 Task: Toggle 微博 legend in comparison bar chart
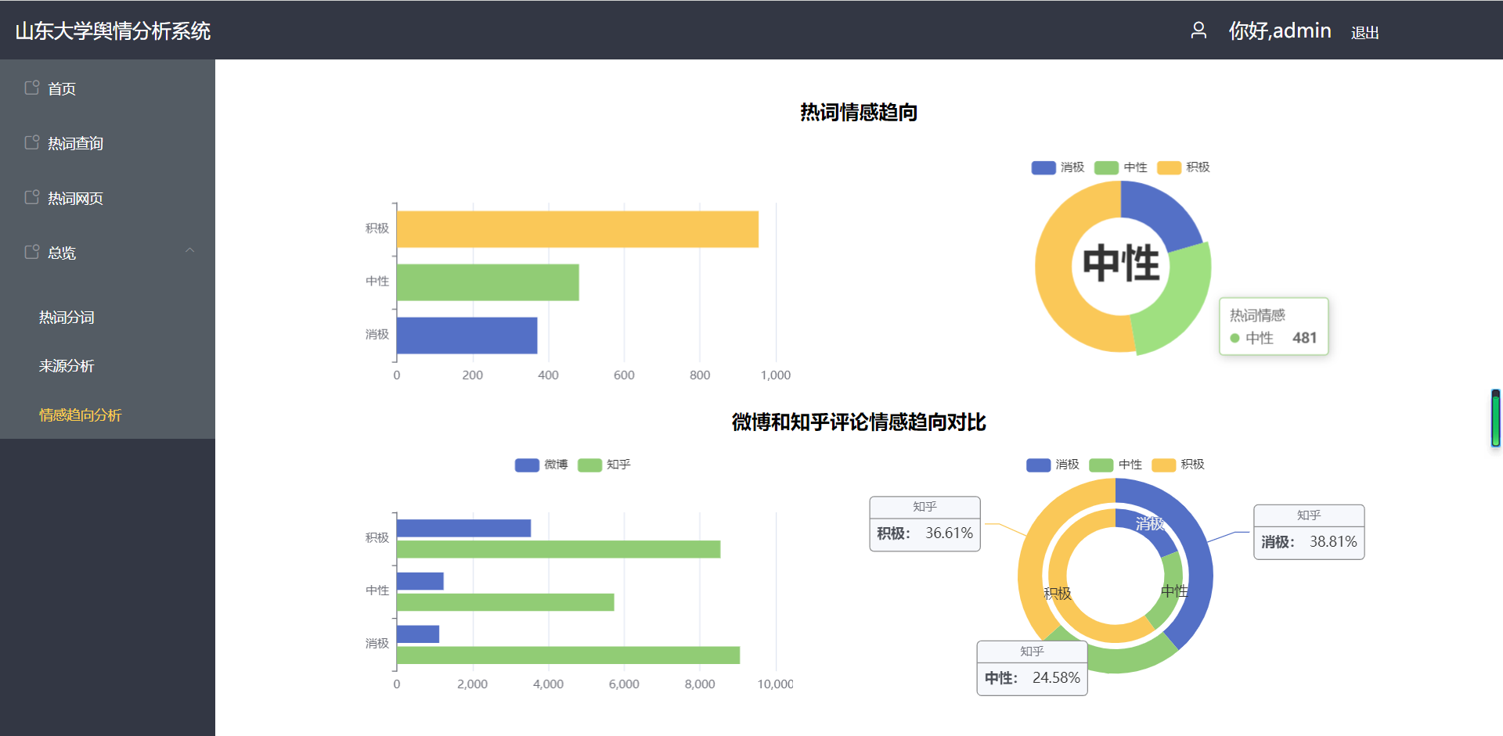click(x=541, y=465)
